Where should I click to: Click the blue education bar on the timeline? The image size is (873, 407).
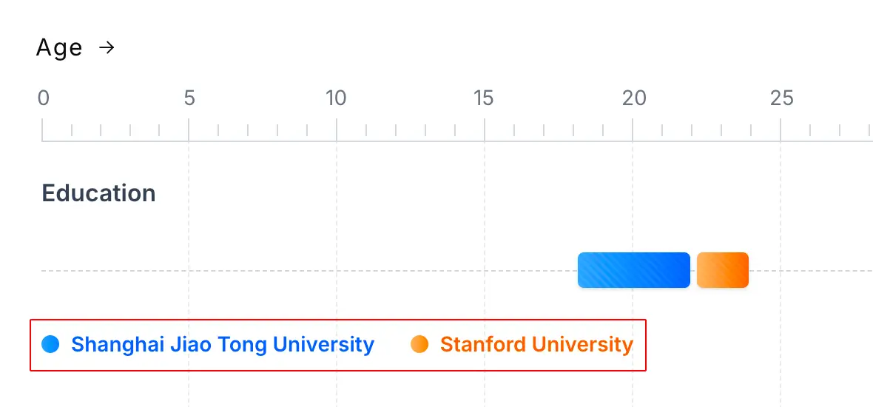pos(633,270)
